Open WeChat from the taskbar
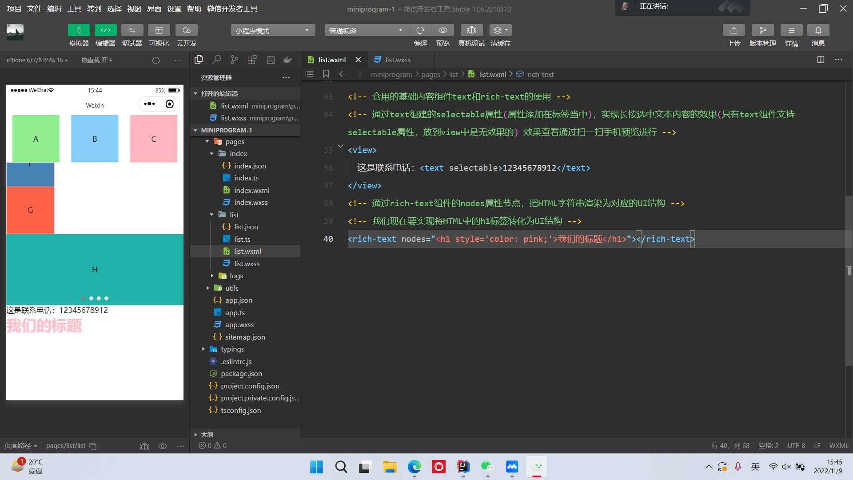This screenshot has height=480, width=853. pyautogui.click(x=487, y=467)
